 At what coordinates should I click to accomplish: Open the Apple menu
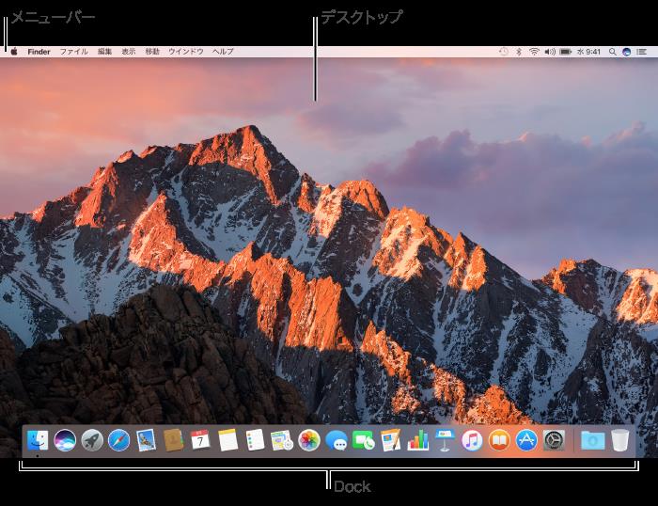(x=14, y=52)
